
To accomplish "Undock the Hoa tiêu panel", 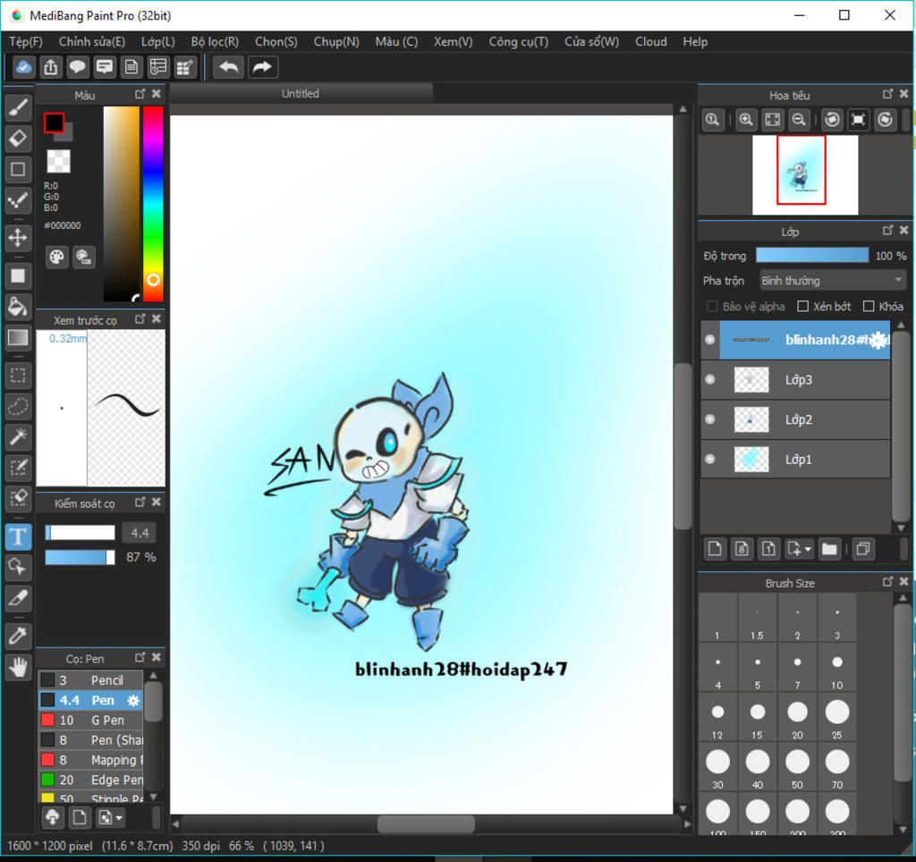I will click(x=888, y=94).
